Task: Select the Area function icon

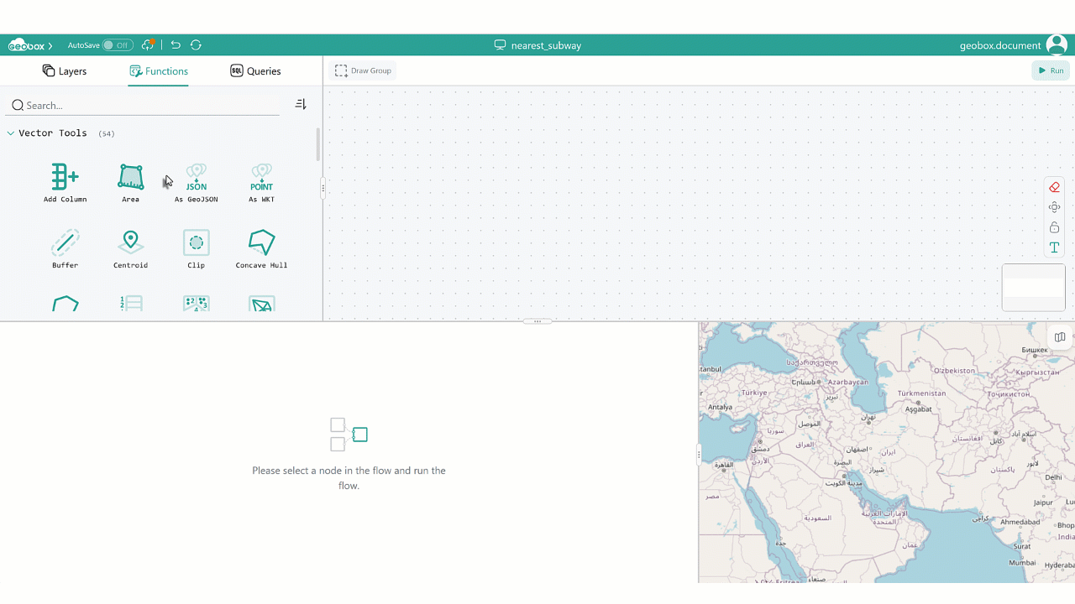Action: 130,177
